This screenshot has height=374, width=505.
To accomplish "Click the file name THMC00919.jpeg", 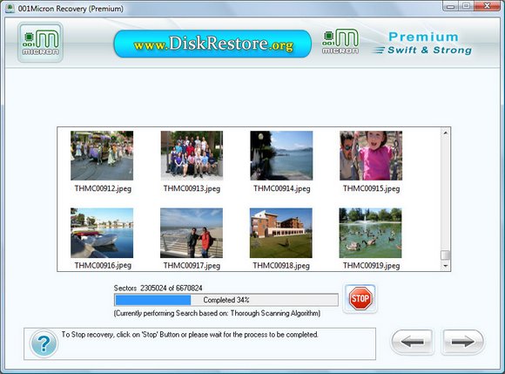I will (x=371, y=266).
